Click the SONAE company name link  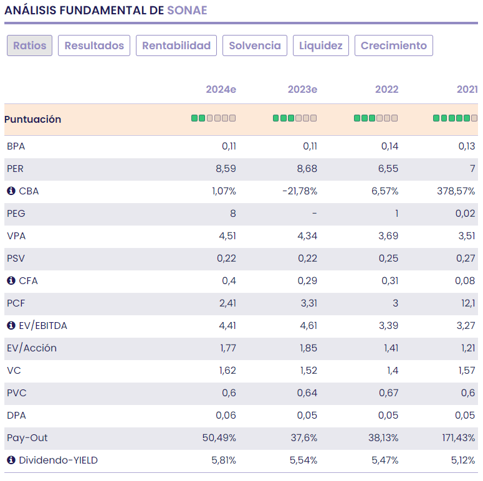(187, 11)
